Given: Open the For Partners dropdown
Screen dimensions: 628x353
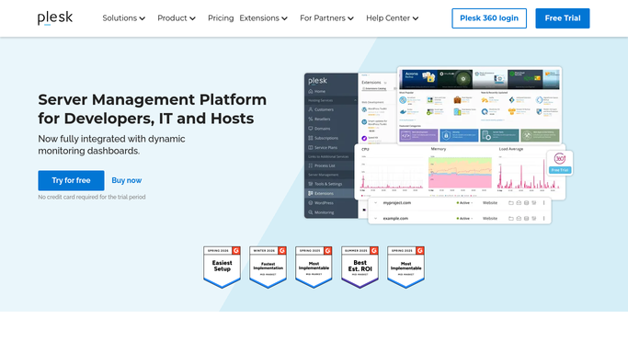Looking at the screenshot, I should 326,18.
